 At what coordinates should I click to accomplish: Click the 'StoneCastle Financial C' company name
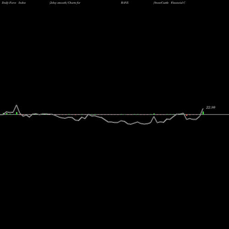coord(169,3)
